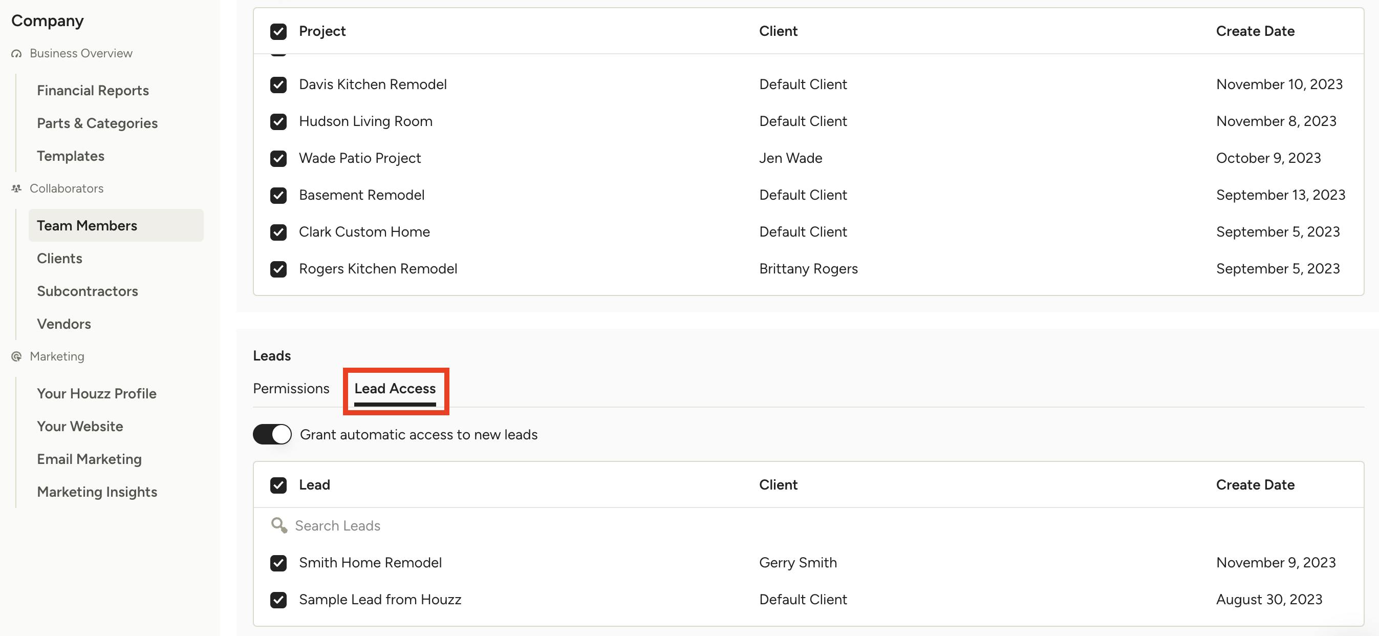Open Your Houzz Profile
This screenshot has height=636, width=1379.
(x=96, y=393)
